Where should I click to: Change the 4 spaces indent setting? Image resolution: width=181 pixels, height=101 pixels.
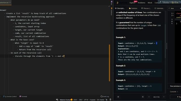(92, 100)
